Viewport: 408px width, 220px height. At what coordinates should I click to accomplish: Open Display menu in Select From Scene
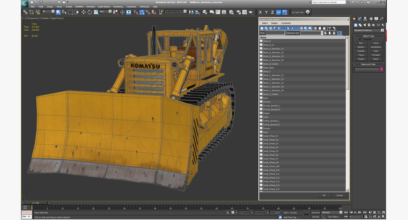pos(274,23)
